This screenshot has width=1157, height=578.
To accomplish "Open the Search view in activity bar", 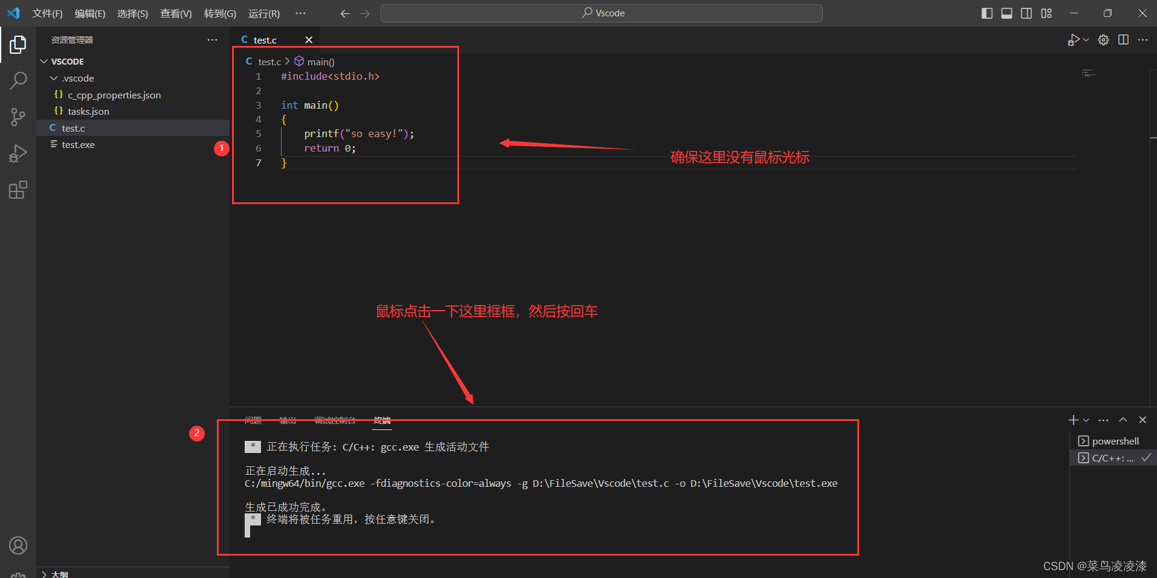I will point(18,80).
